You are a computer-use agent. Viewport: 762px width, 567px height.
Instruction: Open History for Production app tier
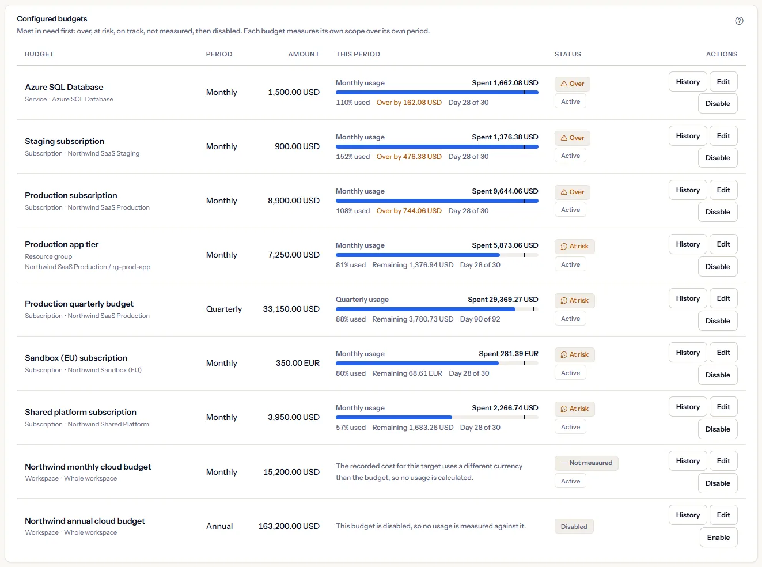(688, 244)
